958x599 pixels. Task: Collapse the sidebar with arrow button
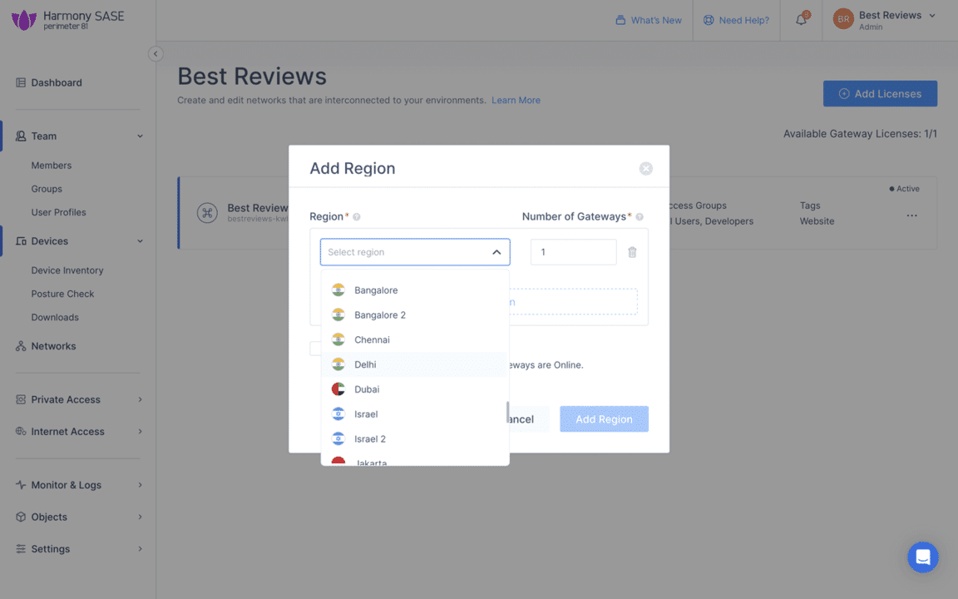(x=155, y=54)
